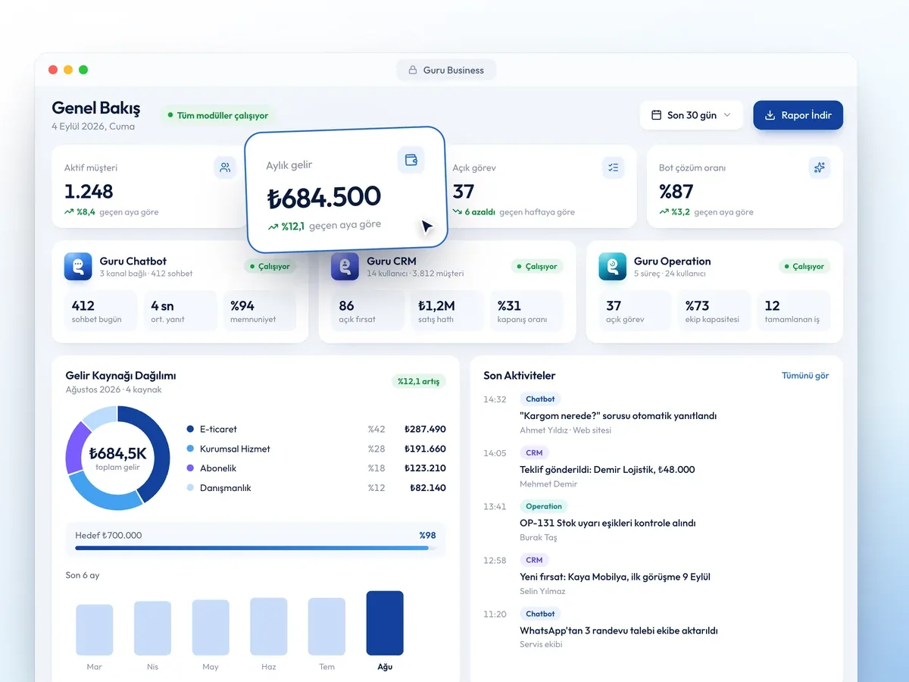The height and width of the screenshot is (682, 909).
Task: Click the Tüm modüller çalışıyor status badge
Action: pos(217,115)
